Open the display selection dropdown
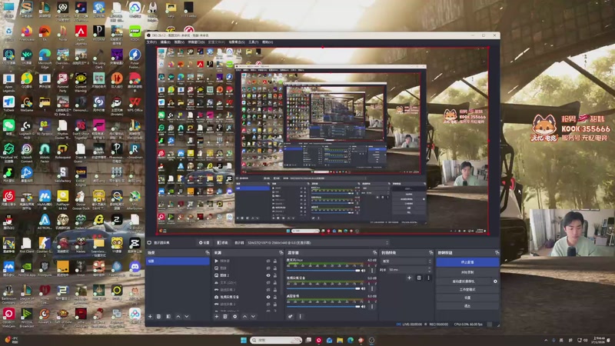The height and width of the screenshot is (346, 615). [x=317, y=243]
